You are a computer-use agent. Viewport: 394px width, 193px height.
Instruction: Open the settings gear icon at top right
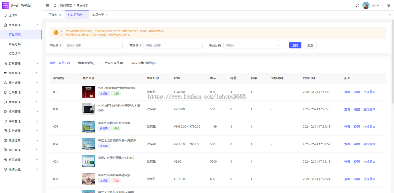click(x=389, y=5)
